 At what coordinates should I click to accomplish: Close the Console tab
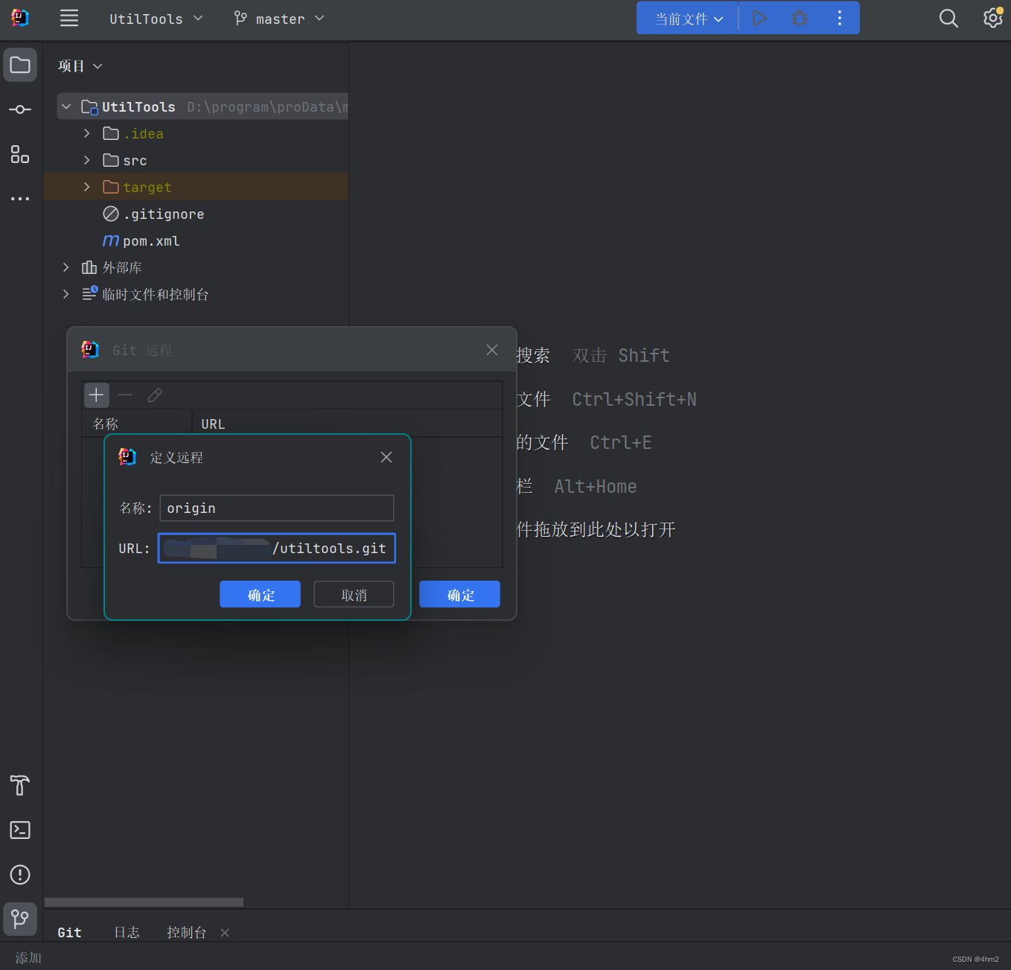pos(225,933)
